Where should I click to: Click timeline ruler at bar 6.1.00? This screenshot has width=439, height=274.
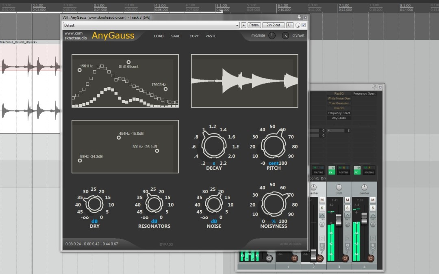(x=283, y=6)
